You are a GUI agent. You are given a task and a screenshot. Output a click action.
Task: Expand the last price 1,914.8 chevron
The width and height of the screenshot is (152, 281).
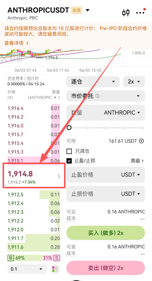pos(59,177)
